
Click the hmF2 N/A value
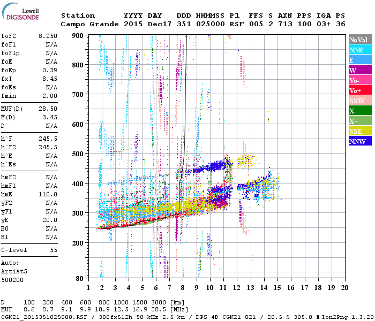pyautogui.click(x=51, y=178)
